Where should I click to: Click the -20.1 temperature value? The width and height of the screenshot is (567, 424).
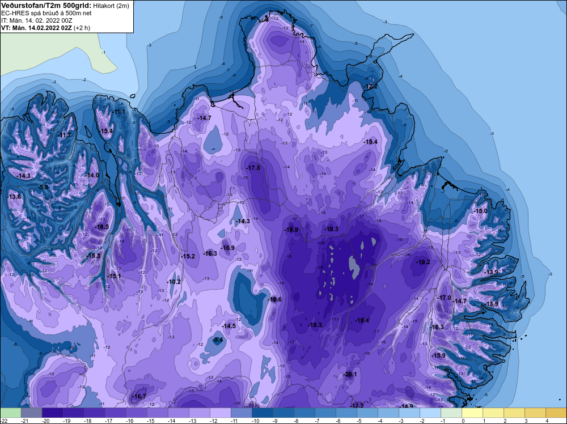(350, 374)
